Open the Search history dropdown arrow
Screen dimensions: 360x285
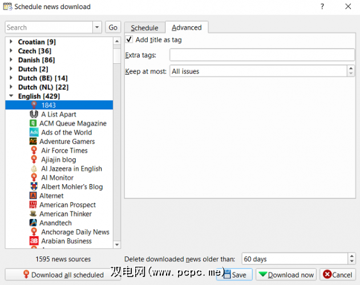(97, 27)
